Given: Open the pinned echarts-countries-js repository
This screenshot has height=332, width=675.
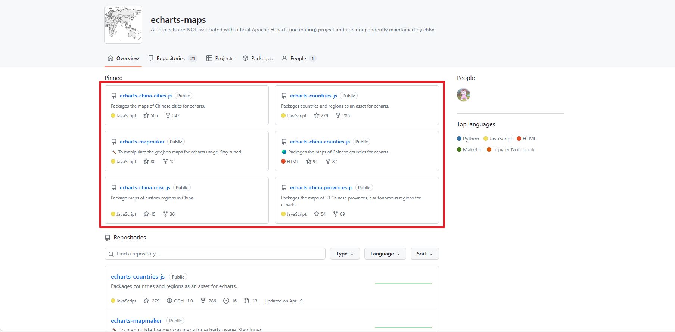Looking at the screenshot, I should click(x=313, y=96).
